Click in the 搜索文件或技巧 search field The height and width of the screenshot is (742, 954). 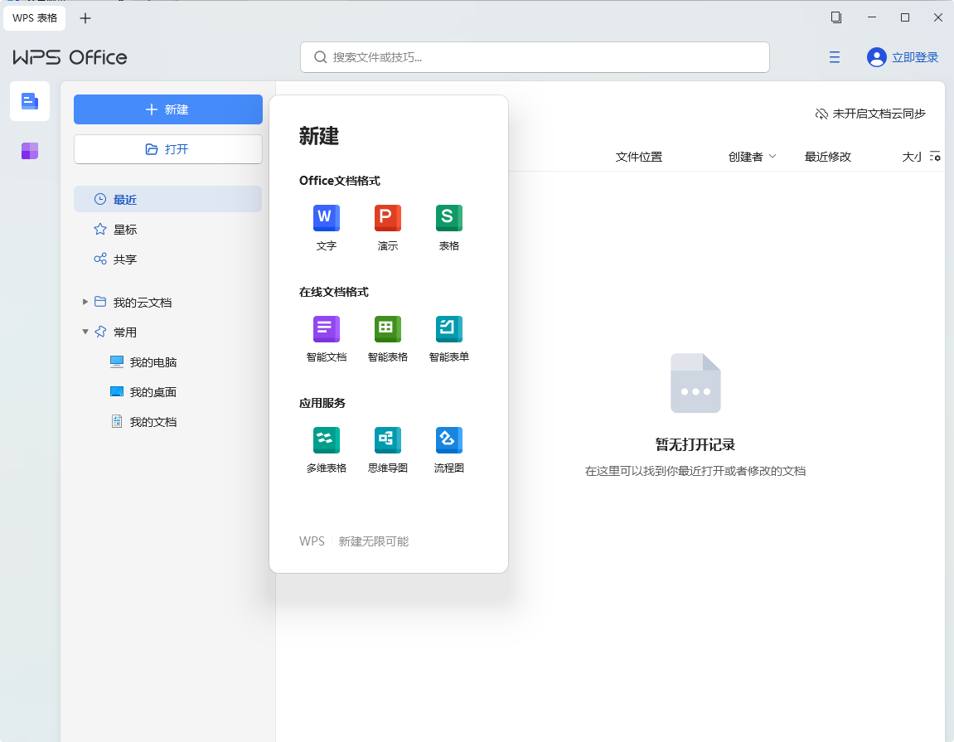tap(535, 57)
